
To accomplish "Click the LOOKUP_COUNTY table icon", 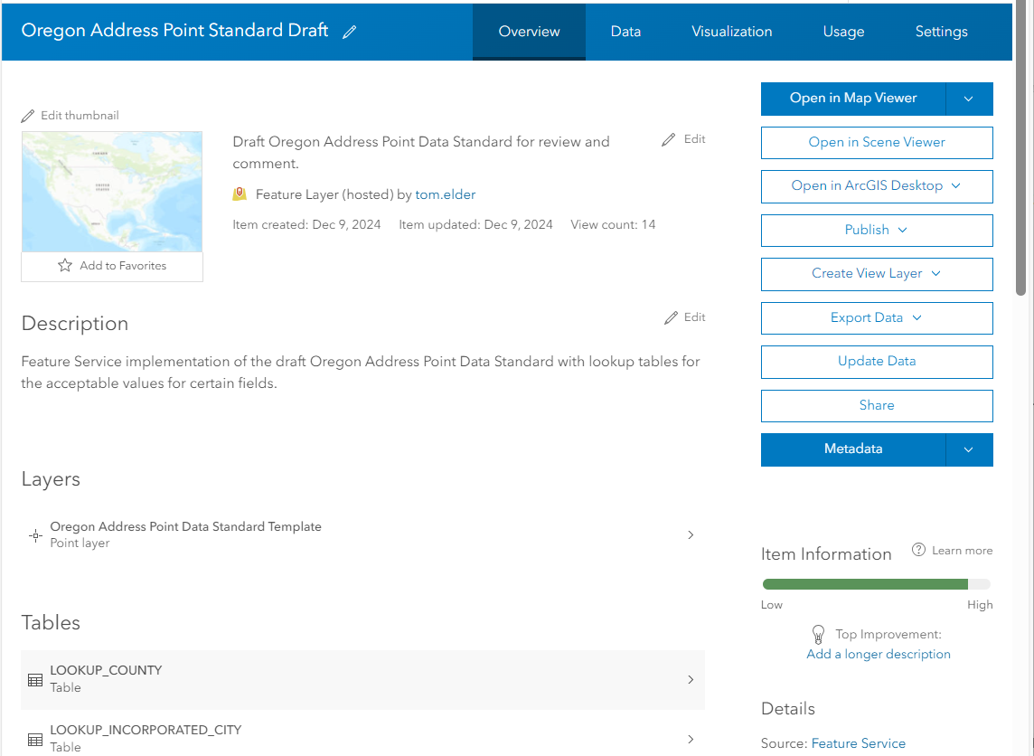I will pos(35,680).
